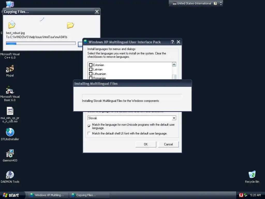Viewport: 265px width, 199px height.
Task: Check the Latvian language checkbox
Action: click(91, 69)
